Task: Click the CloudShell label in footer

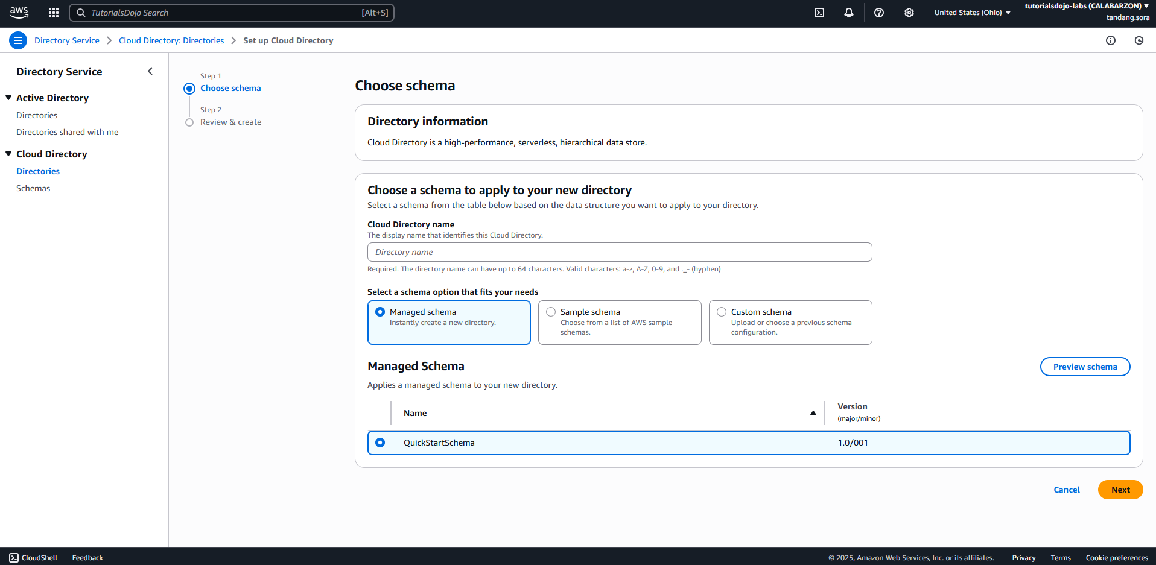Action: 40,558
